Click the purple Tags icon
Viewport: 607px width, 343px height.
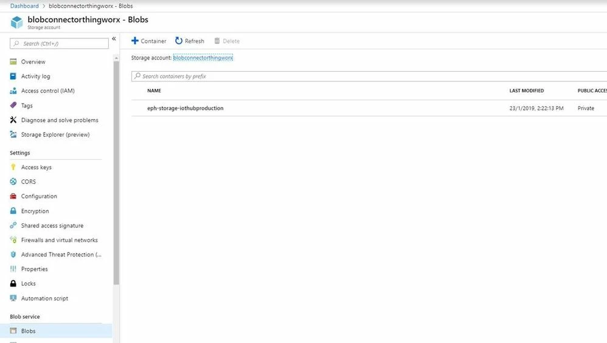[13, 105]
